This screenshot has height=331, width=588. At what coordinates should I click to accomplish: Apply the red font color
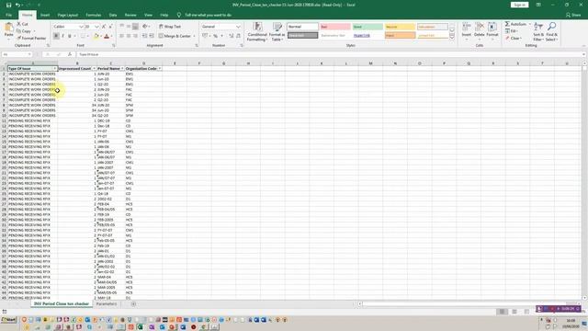[x=107, y=36]
